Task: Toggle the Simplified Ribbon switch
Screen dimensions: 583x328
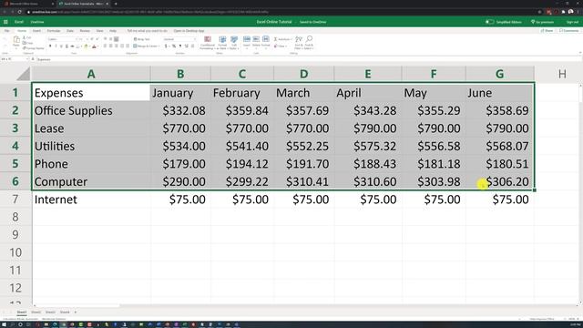Action: [489, 22]
